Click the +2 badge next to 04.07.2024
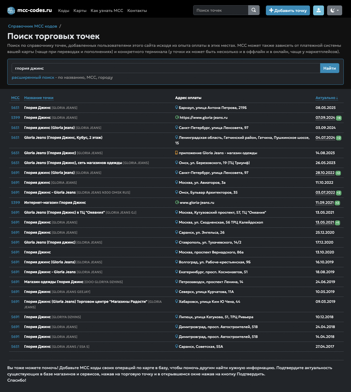 pyautogui.click(x=339, y=138)
